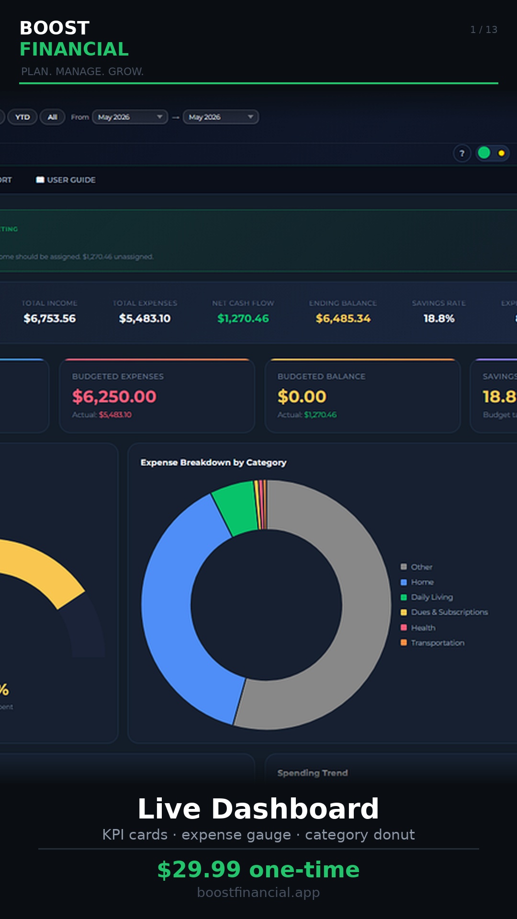The image size is (517, 919).
Task: Click the Net Cash Flow value
Action: pos(243,318)
